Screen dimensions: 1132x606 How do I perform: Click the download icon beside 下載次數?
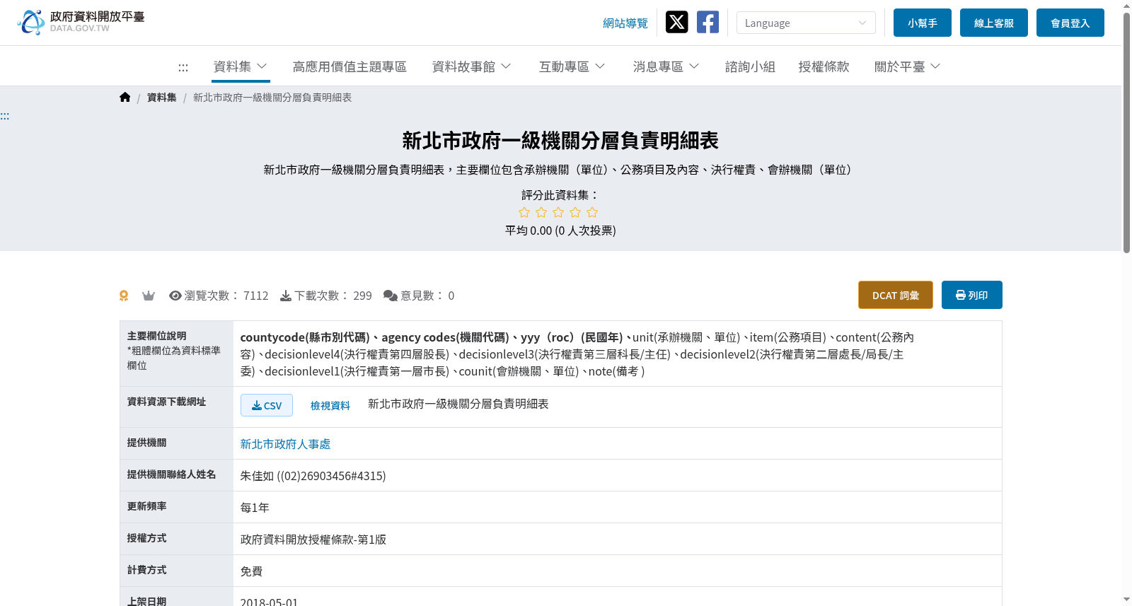click(286, 296)
